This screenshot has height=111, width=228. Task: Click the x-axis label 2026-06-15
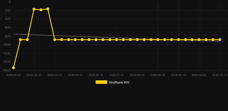(x=55, y=75)
